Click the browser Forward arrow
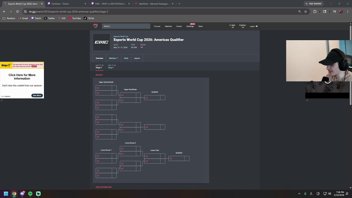 click(11, 12)
